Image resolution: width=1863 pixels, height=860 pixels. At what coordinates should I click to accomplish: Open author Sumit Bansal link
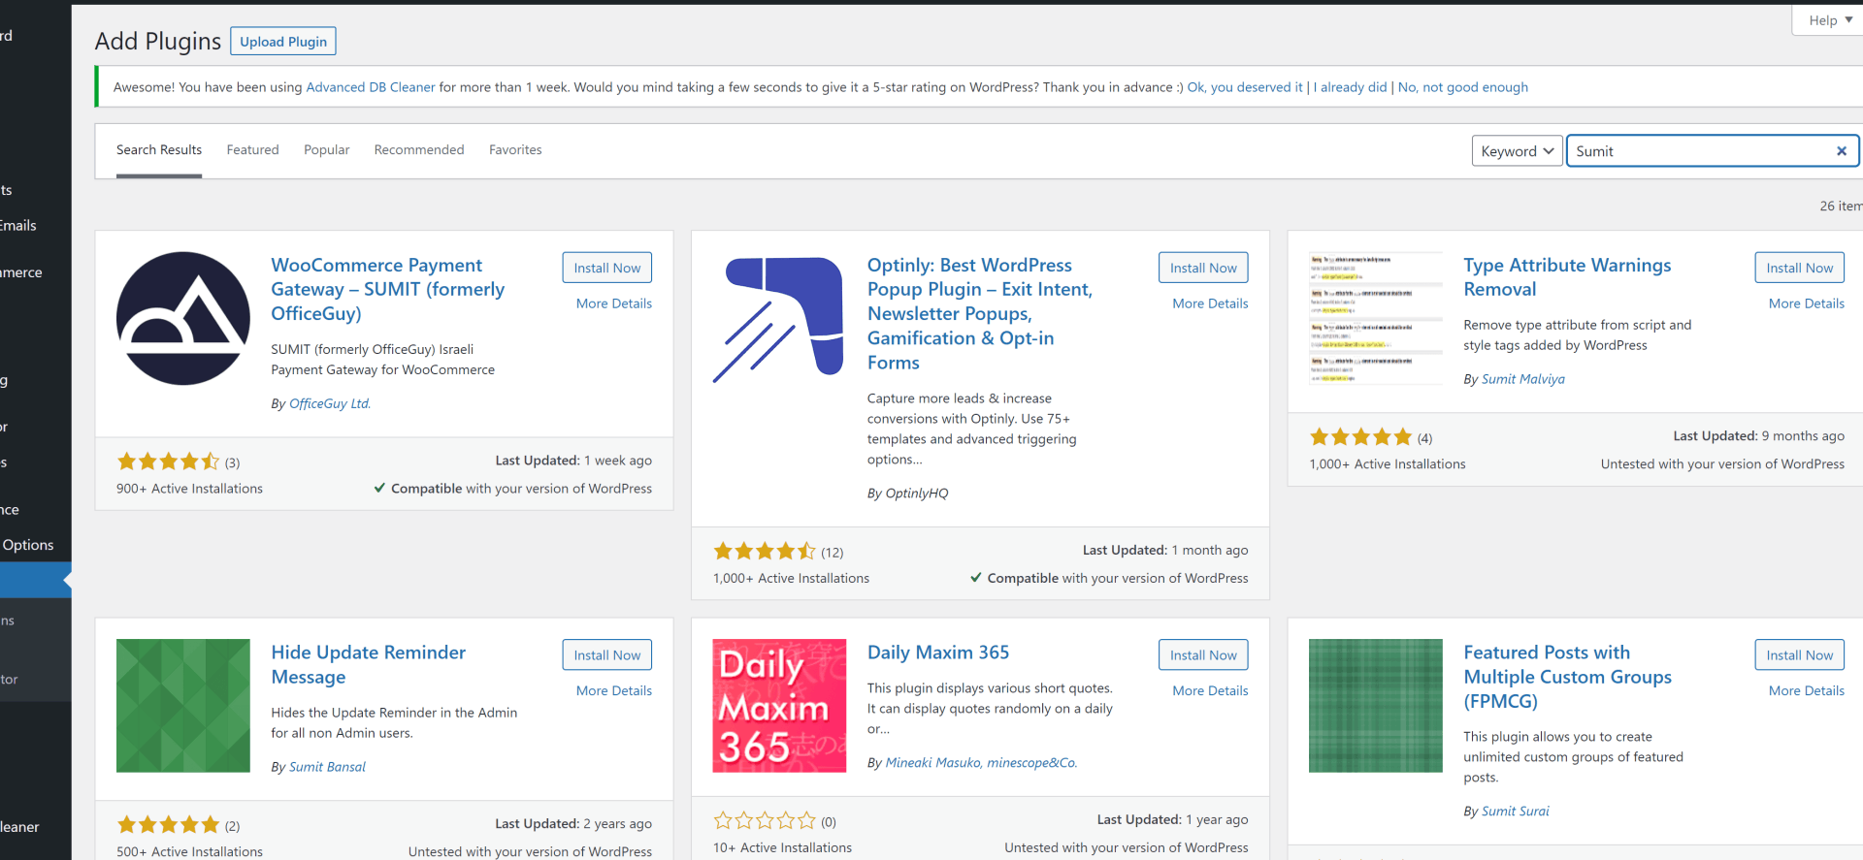[327, 767]
